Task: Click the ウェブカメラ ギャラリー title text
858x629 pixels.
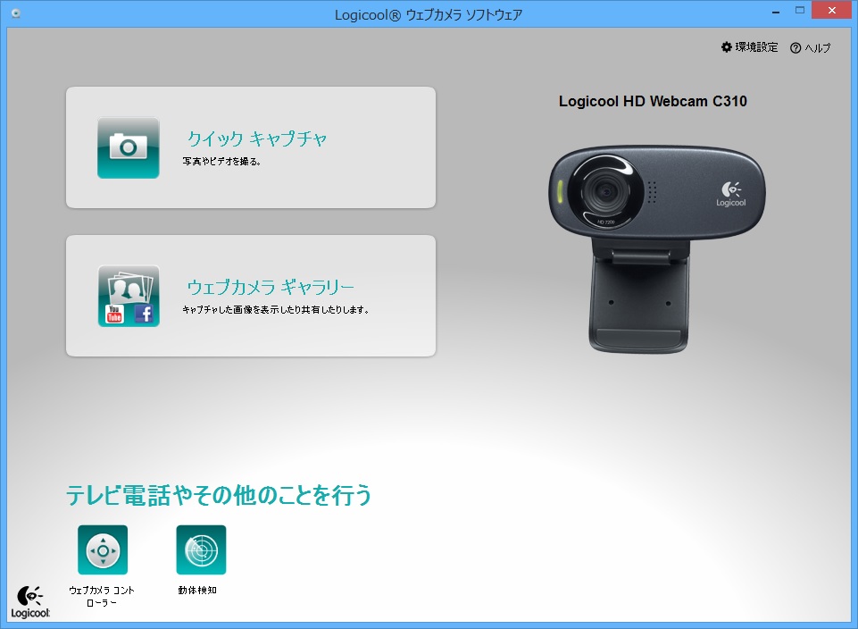Action: coord(271,287)
